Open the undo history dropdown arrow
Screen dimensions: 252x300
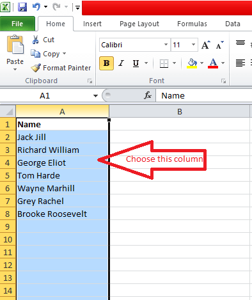pyautogui.click(x=45, y=7)
